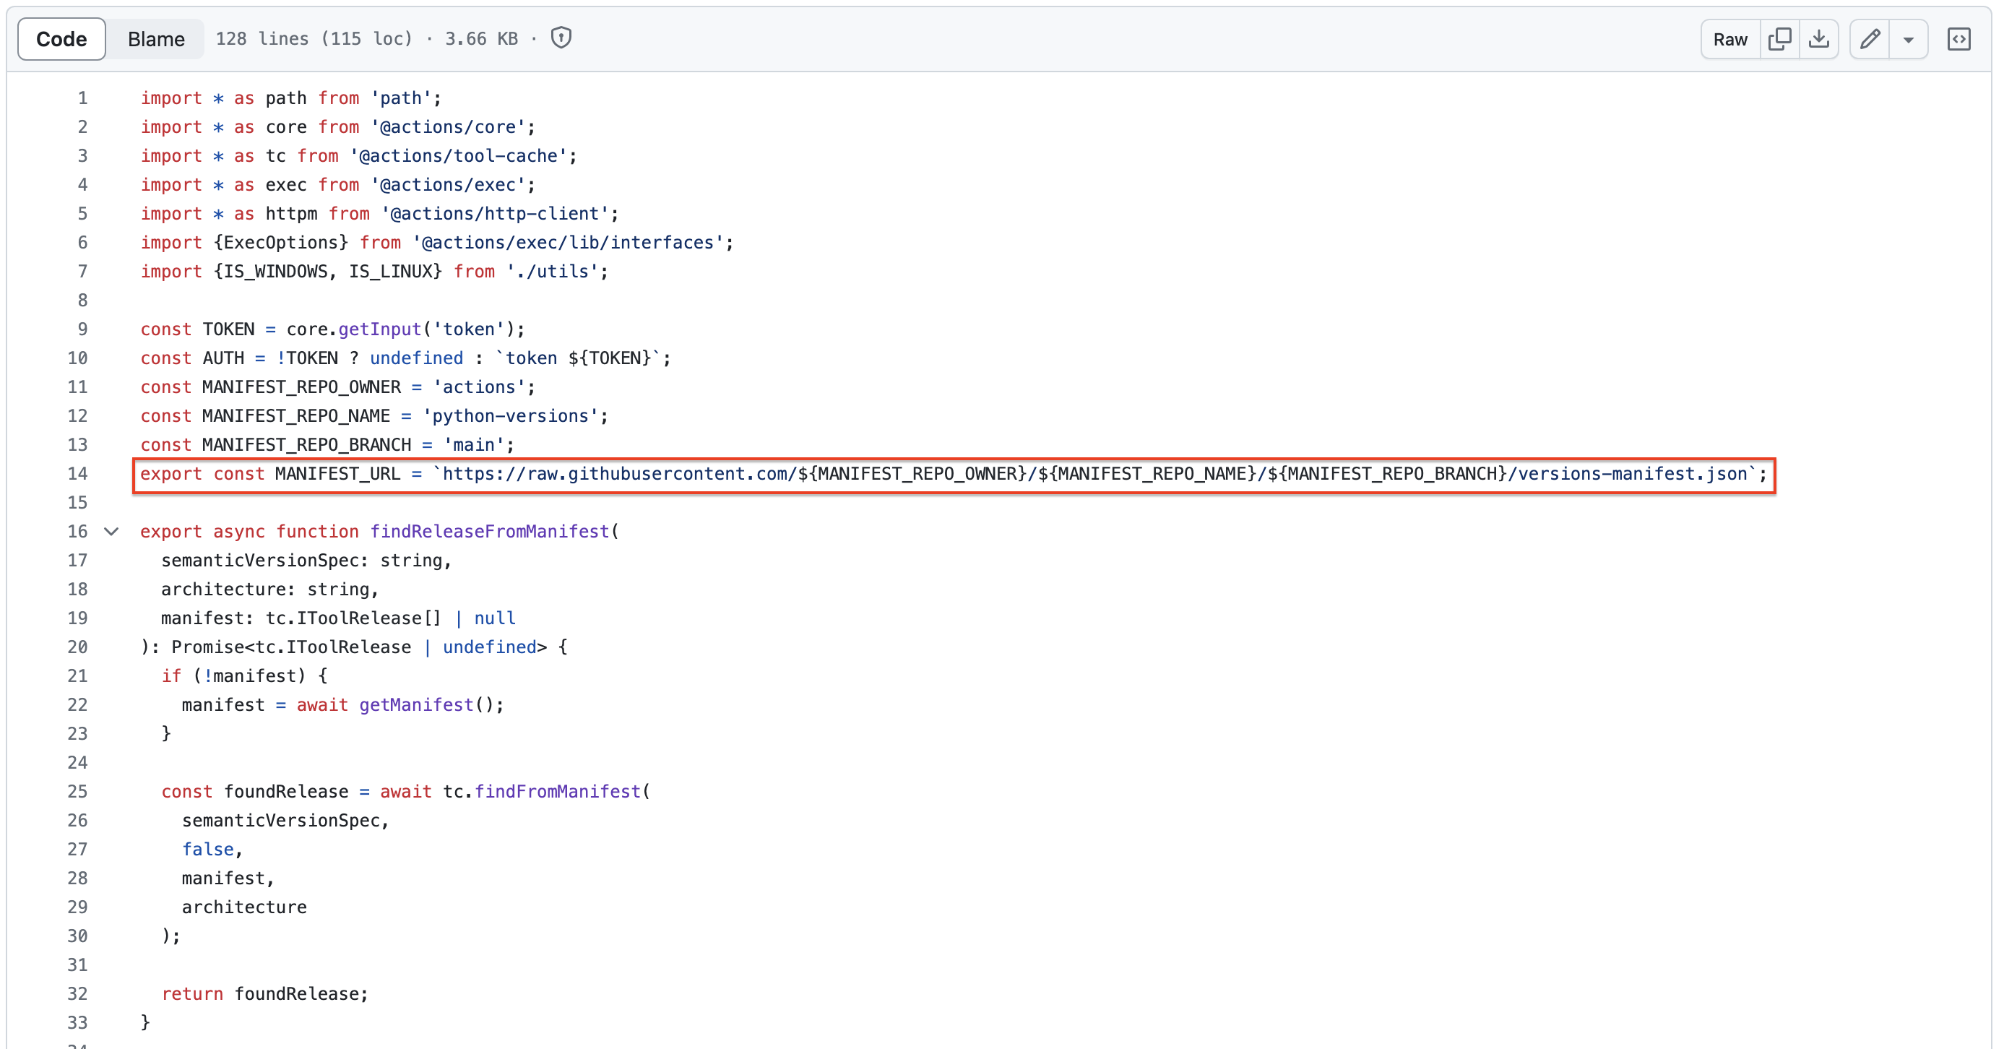2004x1049 pixels.
Task: Select the Code view tab
Action: [61, 39]
